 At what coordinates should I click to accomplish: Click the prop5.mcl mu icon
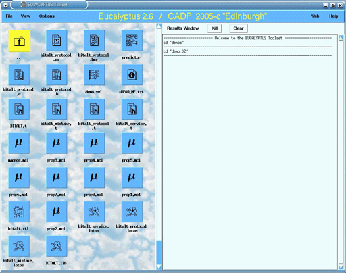[132, 143]
